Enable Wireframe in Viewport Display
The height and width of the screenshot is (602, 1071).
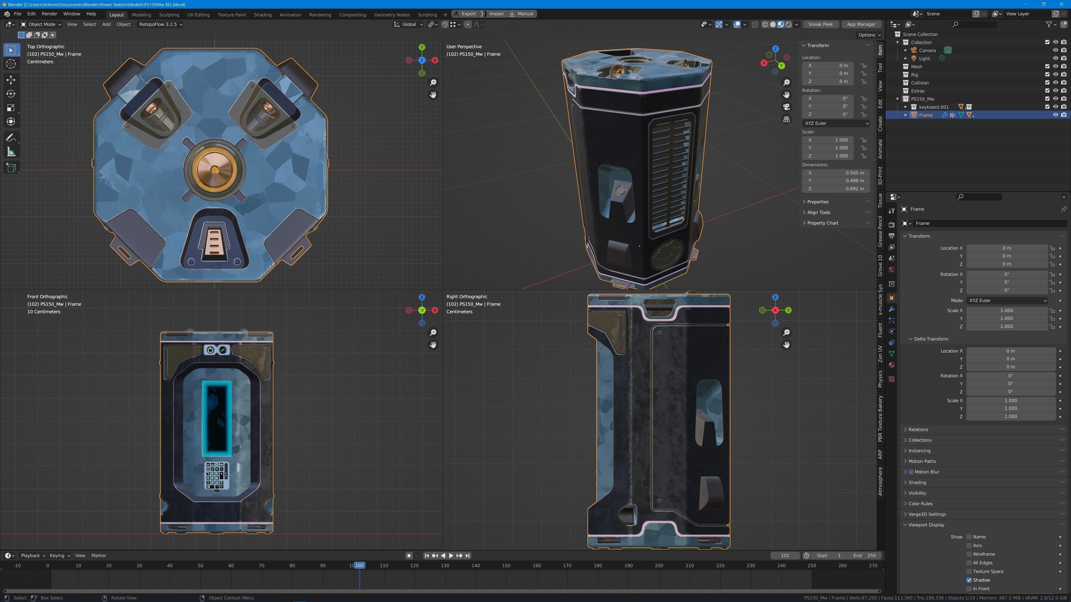[969, 554]
